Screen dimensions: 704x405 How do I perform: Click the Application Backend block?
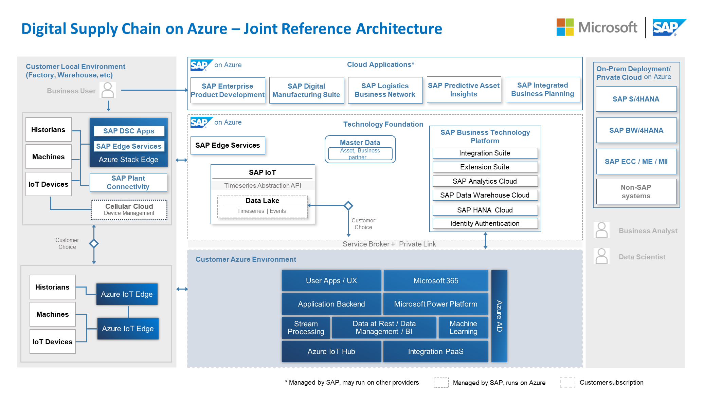tap(331, 304)
